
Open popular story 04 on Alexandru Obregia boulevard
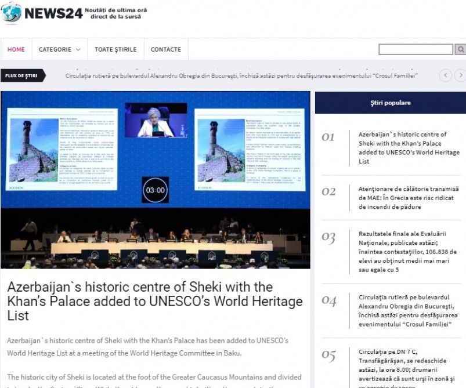point(409,311)
